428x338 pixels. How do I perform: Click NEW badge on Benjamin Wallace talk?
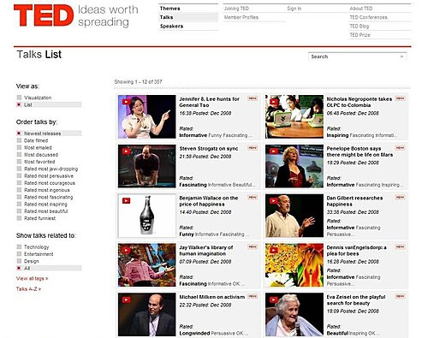(x=253, y=197)
